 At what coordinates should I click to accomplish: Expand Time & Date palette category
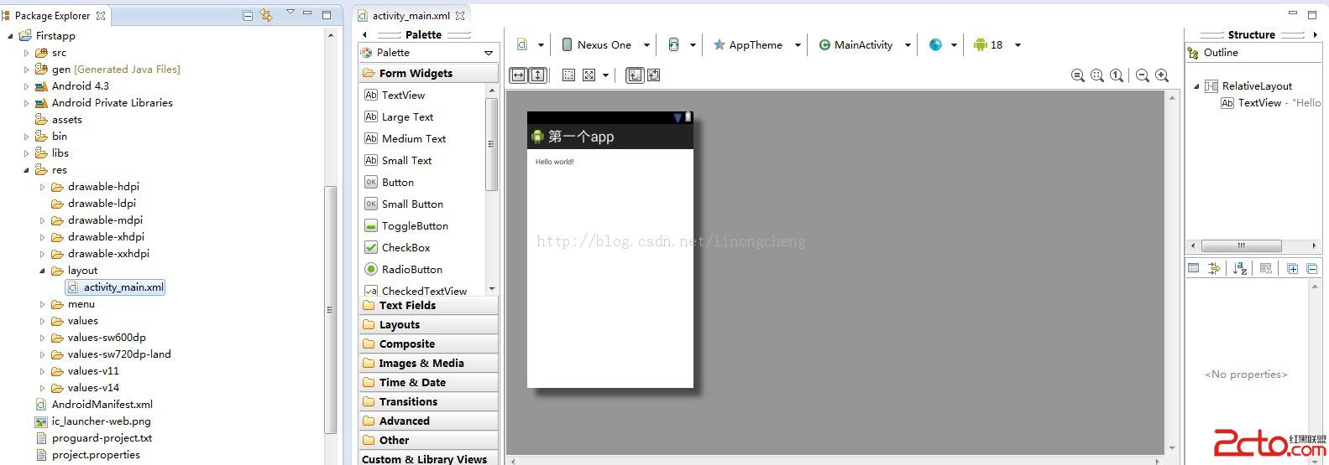pos(429,382)
